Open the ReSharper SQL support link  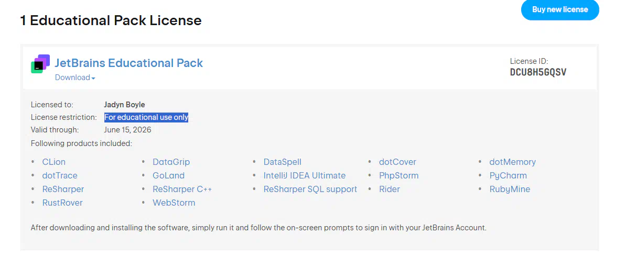(x=310, y=189)
